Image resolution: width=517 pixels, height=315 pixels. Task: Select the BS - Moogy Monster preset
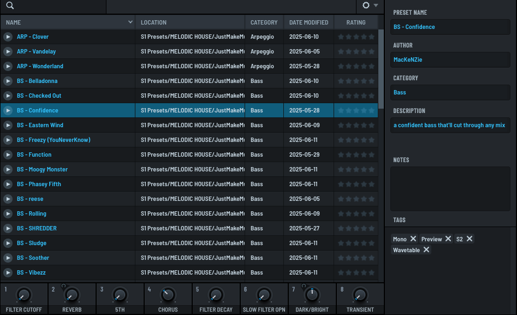pyautogui.click(x=42, y=170)
